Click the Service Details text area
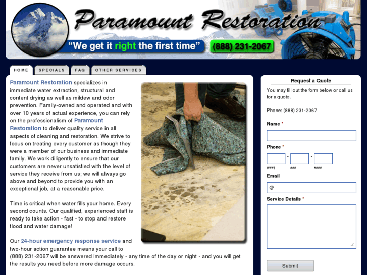367x275 pixels. (x=311, y=227)
